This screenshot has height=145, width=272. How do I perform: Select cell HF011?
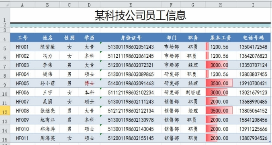[22, 138]
